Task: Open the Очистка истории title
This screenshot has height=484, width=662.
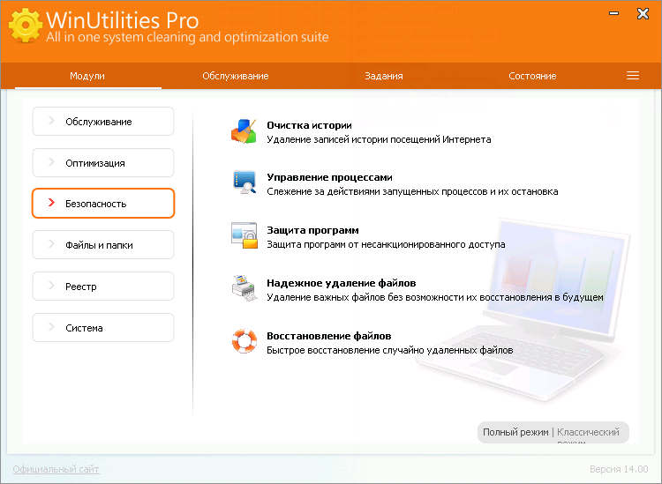Action: coord(309,125)
